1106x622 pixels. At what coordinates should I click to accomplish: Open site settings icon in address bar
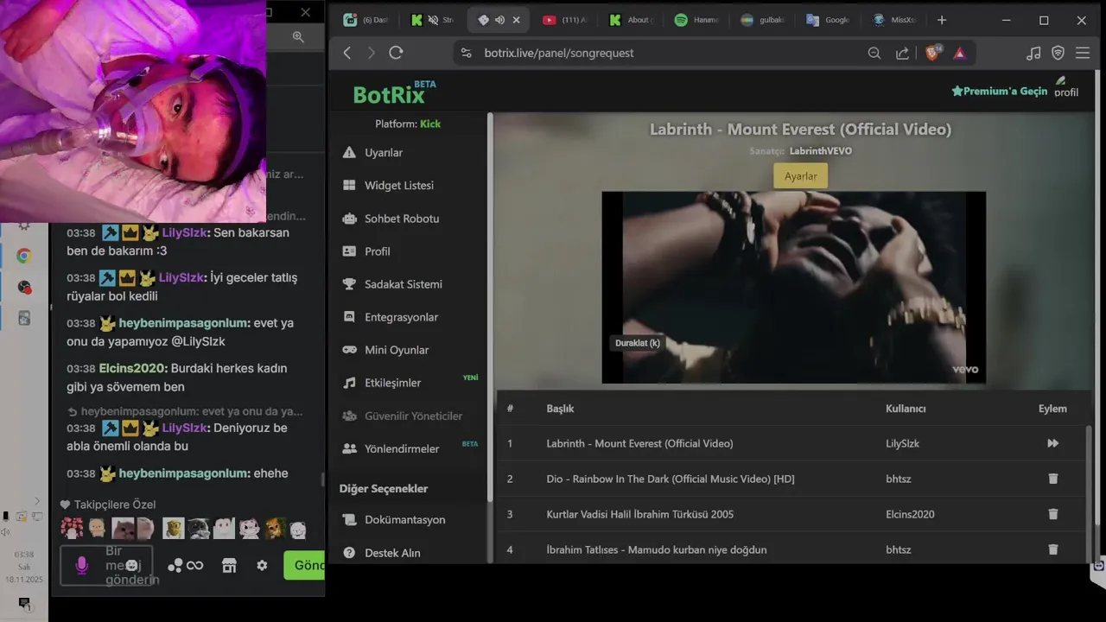coord(467,53)
